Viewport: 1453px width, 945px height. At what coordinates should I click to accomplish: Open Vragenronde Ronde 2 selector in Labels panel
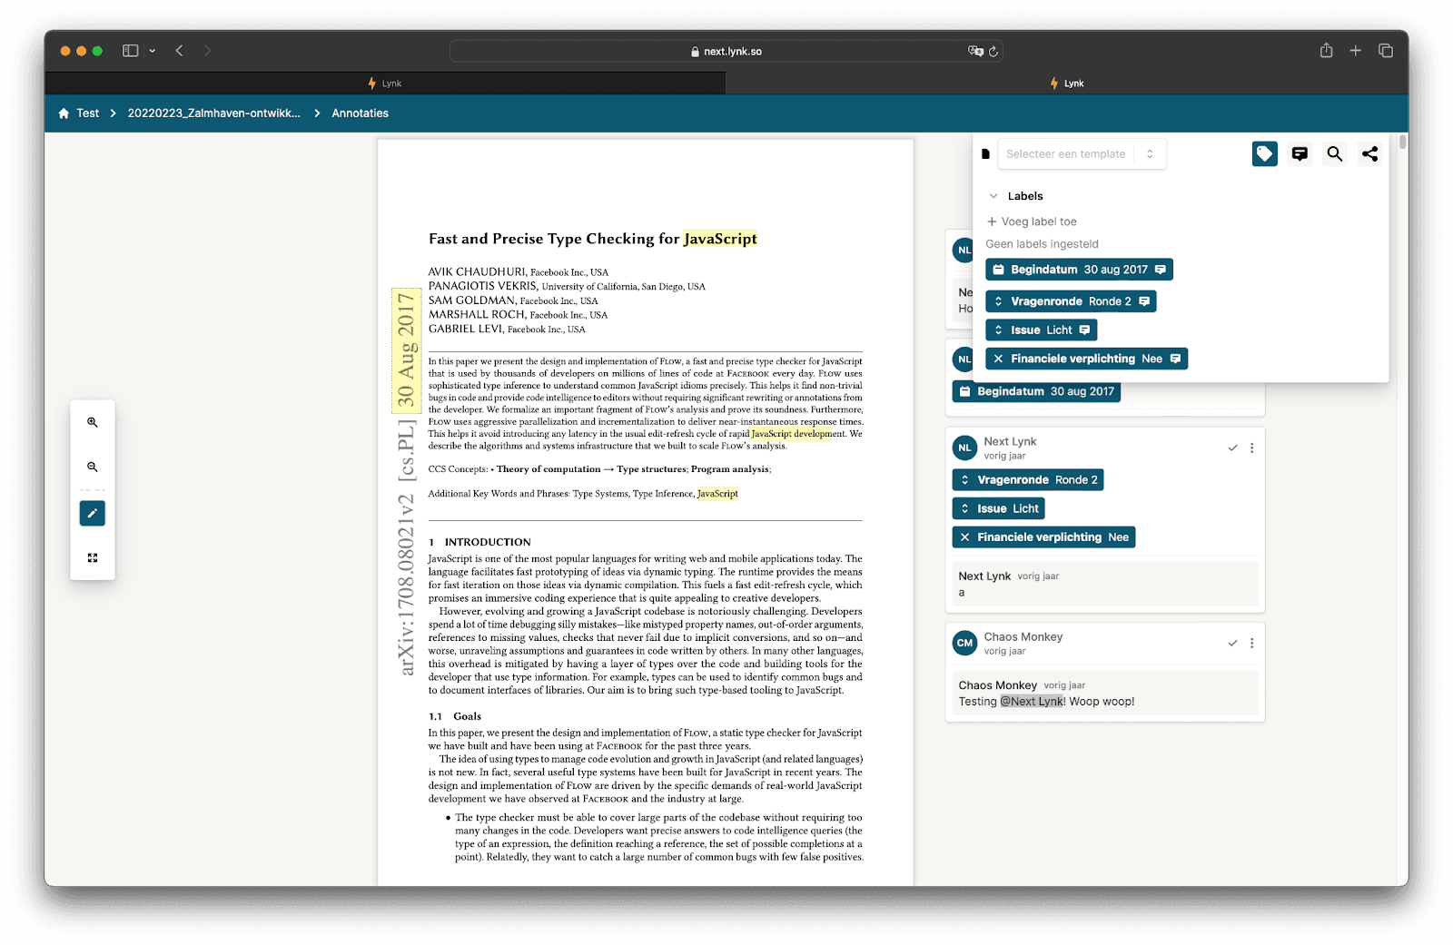(1071, 301)
